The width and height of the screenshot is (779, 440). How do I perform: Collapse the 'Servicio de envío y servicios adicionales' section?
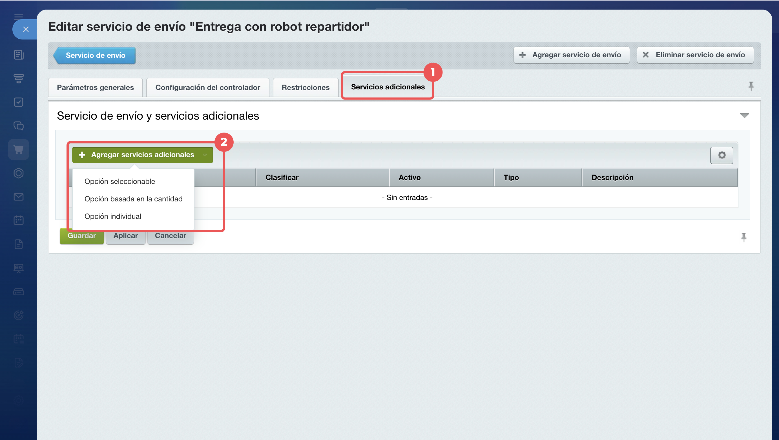(x=744, y=116)
